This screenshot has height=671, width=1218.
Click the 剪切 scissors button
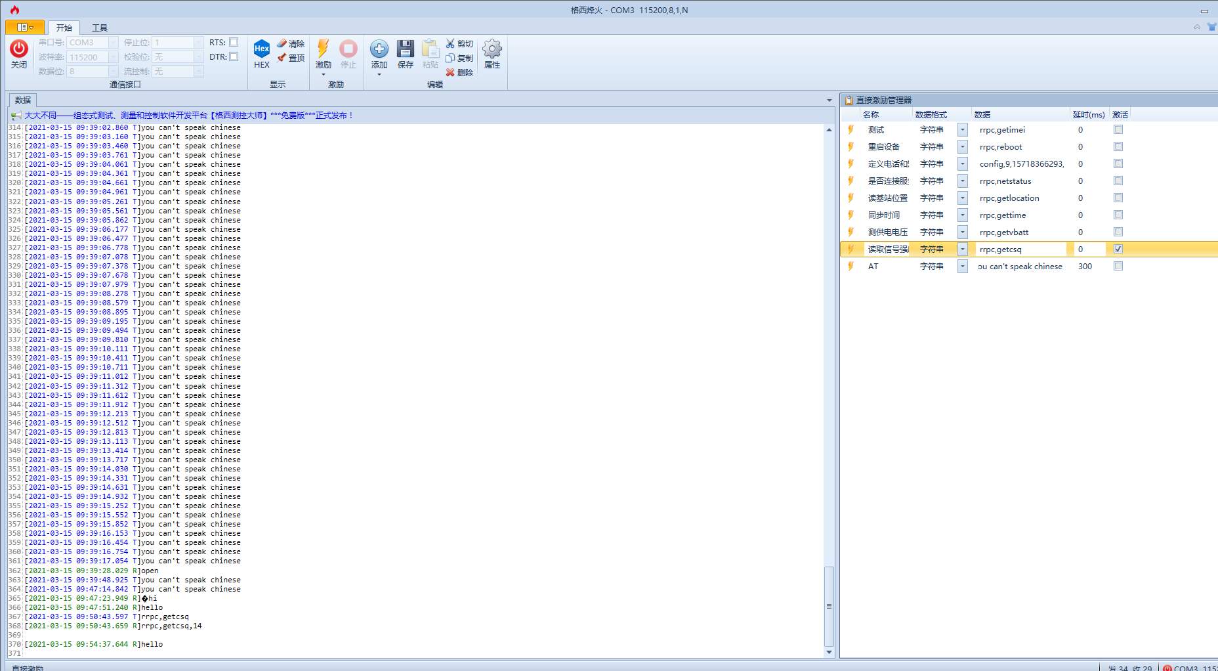point(459,43)
